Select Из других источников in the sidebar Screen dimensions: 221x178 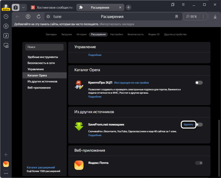(42, 81)
